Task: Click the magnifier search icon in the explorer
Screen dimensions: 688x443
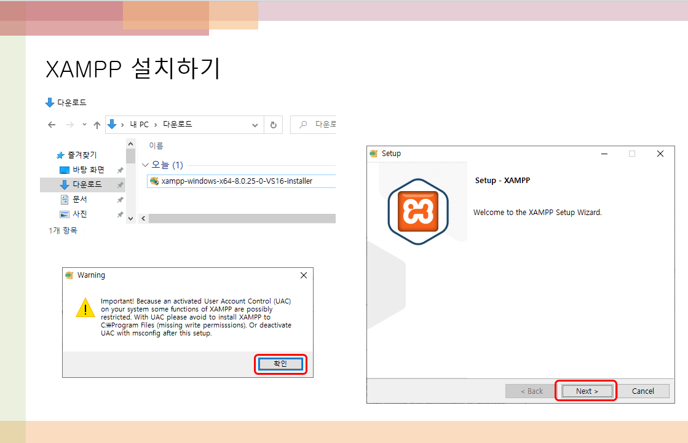Action: [302, 125]
